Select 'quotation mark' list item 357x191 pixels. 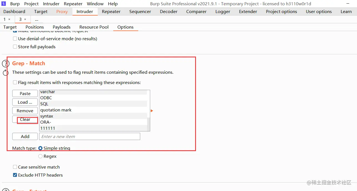(93, 110)
